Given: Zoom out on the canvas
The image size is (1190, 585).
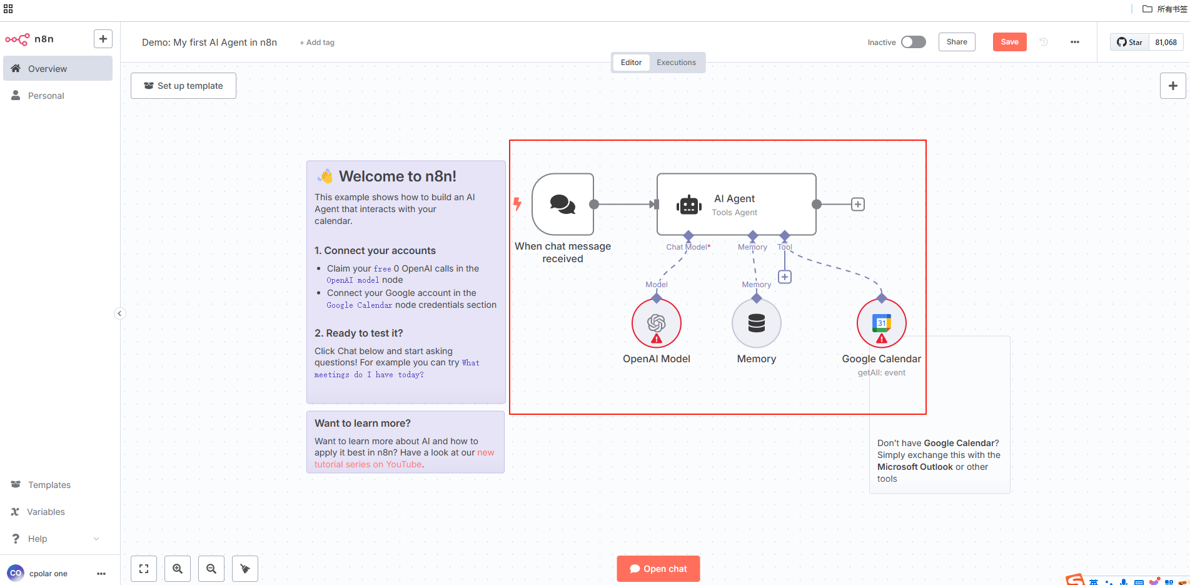Looking at the screenshot, I should [211, 569].
